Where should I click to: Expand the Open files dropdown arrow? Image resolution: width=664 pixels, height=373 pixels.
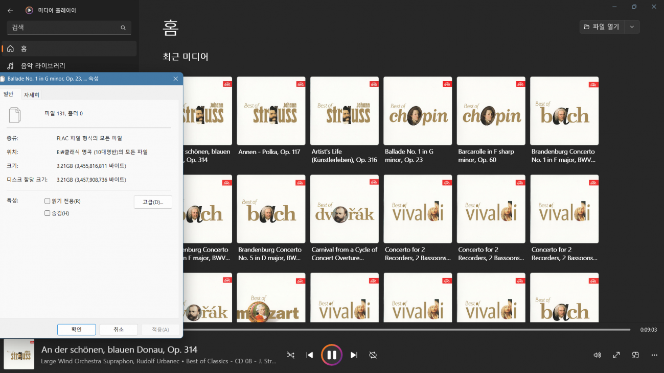632,27
